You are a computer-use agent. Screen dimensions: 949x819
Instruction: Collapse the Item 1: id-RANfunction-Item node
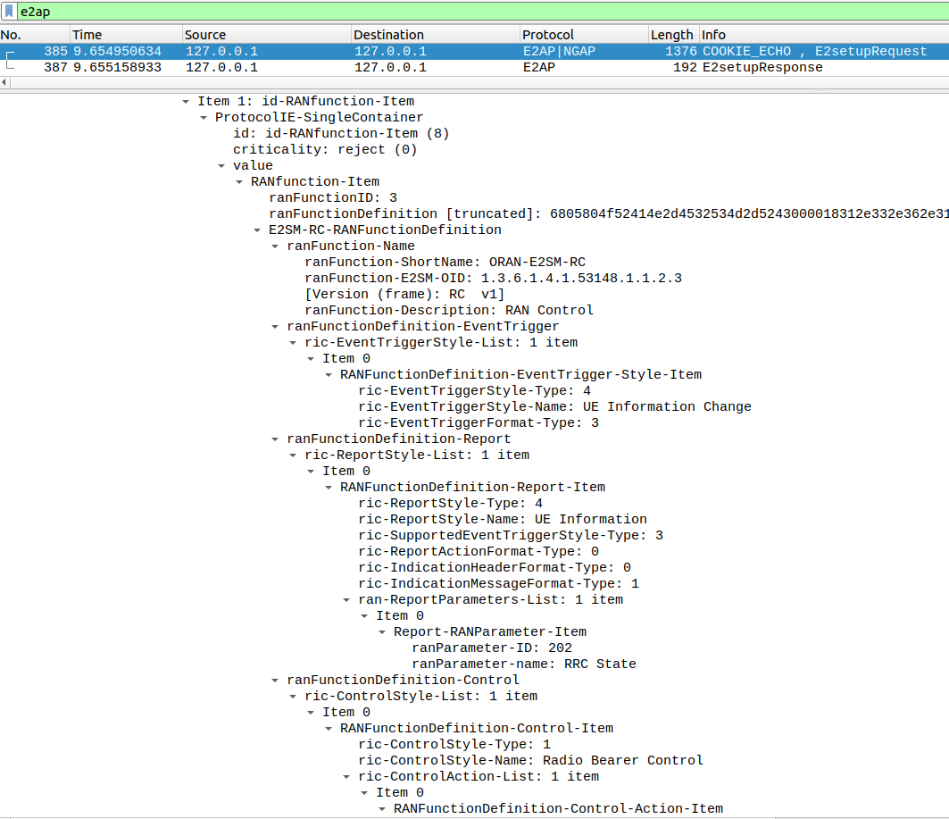tap(185, 101)
